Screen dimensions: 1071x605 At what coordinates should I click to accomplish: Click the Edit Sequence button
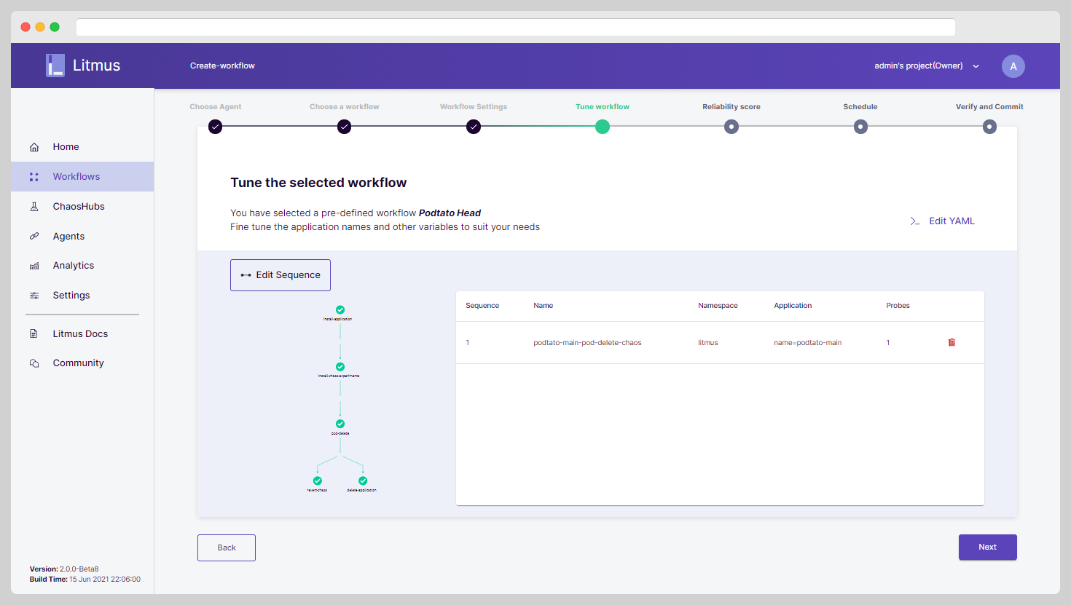coord(280,275)
